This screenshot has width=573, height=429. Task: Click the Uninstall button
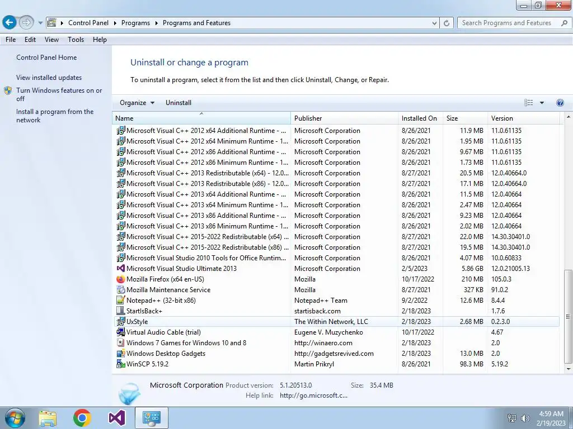pyautogui.click(x=179, y=103)
